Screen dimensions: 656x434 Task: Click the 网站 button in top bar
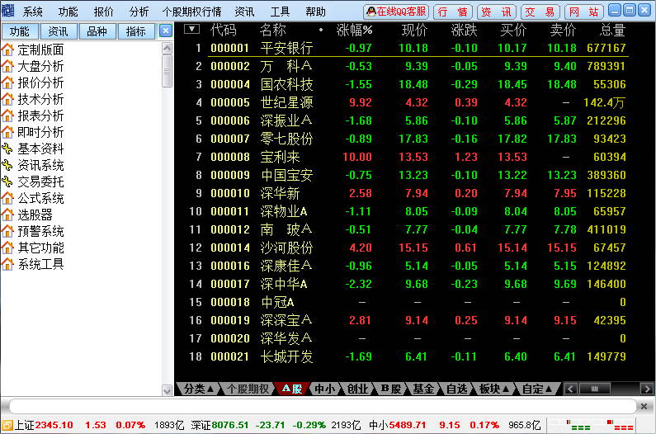584,12
